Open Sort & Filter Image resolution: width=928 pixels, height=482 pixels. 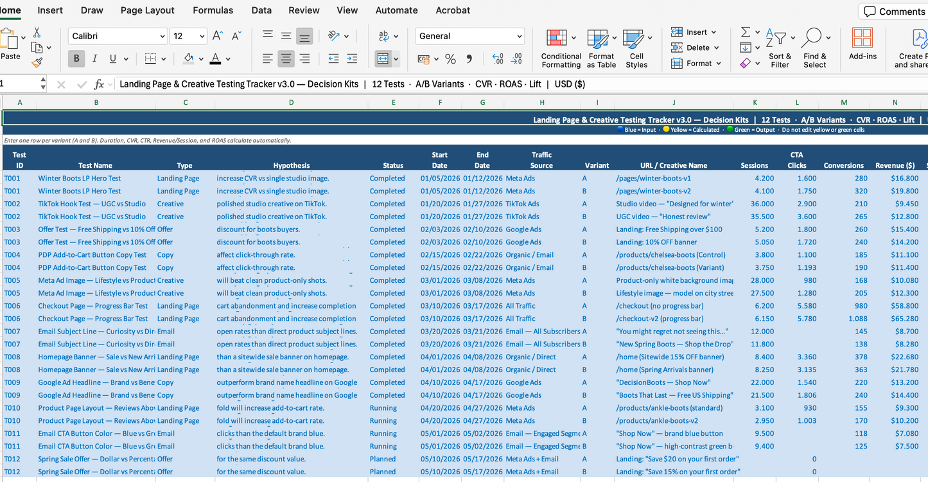pyautogui.click(x=780, y=48)
